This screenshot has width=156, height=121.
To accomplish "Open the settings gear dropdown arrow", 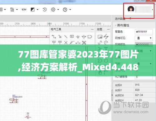I will [58, 10].
